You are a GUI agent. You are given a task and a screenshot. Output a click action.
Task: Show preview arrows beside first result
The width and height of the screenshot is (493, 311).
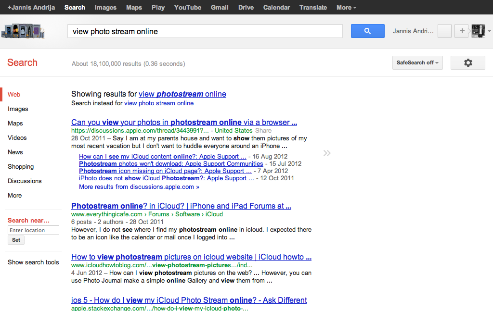[x=327, y=153]
